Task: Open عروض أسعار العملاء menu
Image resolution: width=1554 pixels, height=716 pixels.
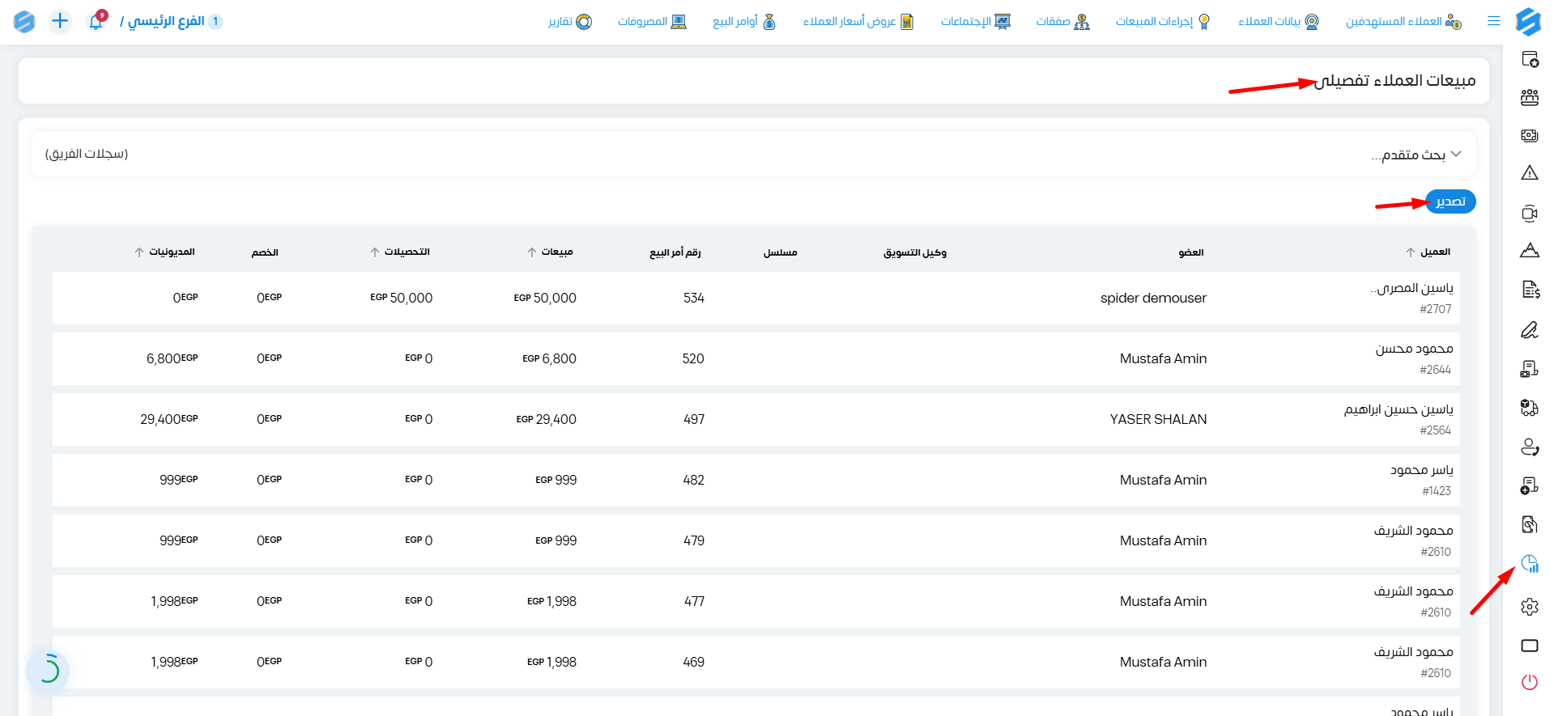Action: point(858,21)
